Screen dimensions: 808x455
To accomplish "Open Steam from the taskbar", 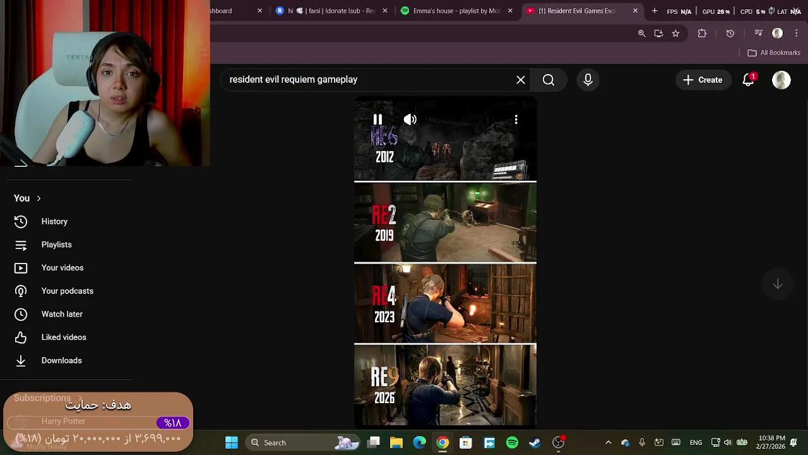I will (x=535, y=442).
